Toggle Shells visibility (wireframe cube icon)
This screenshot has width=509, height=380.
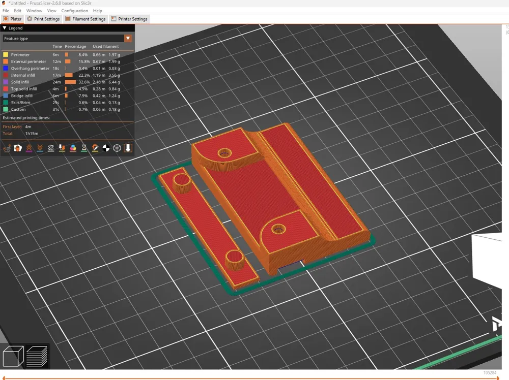(117, 148)
